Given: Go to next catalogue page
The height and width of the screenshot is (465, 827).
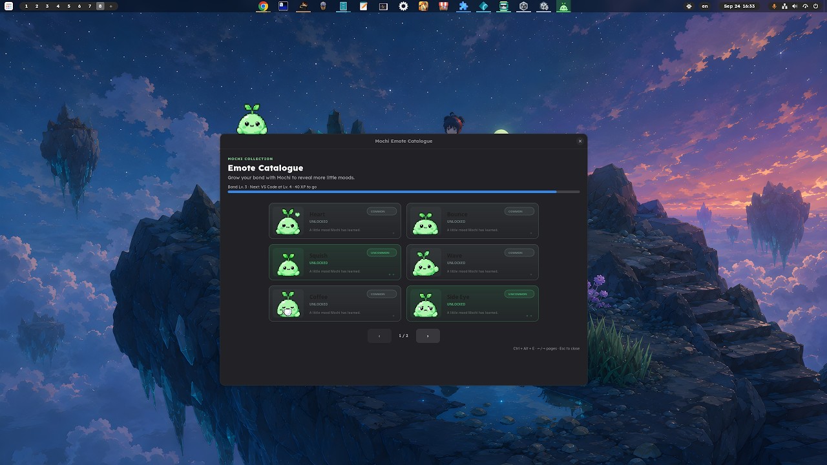Looking at the screenshot, I should 428,336.
